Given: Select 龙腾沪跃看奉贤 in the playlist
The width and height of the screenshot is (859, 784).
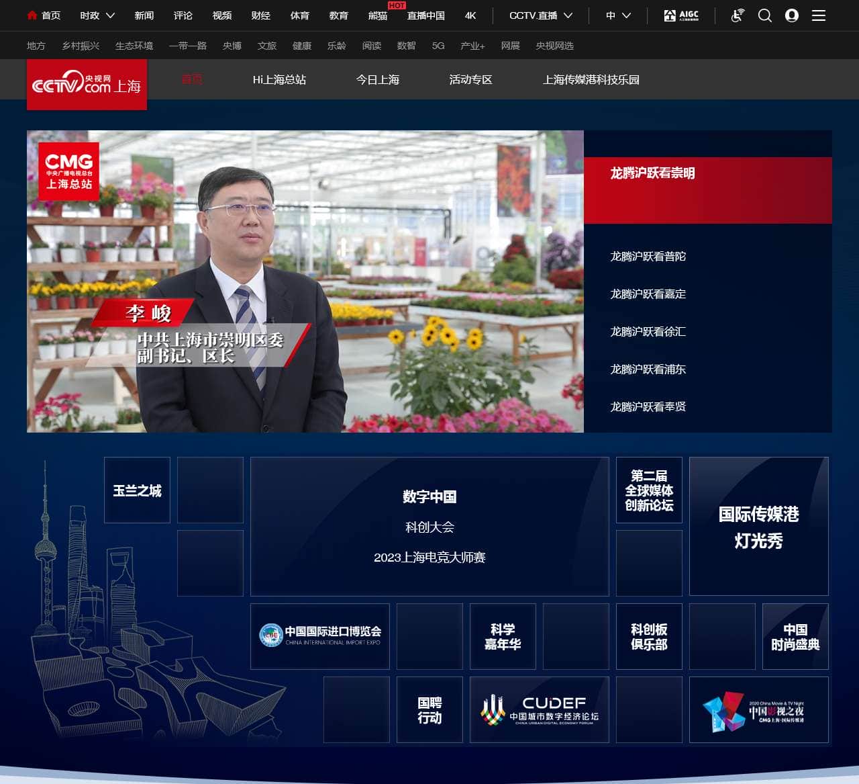Looking at the screenshot, I should [x=648, y=406].
